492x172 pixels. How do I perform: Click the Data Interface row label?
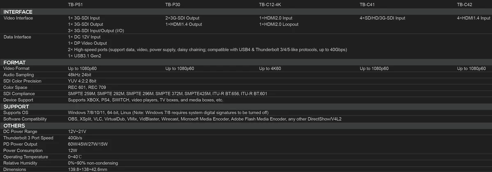[17, 37]
